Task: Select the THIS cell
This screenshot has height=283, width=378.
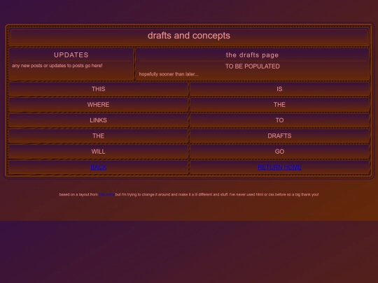Action: (x=99, y=89)
